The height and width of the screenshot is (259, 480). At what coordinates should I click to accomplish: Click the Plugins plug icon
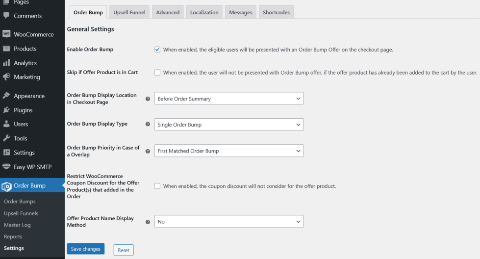tap(6, 110)
